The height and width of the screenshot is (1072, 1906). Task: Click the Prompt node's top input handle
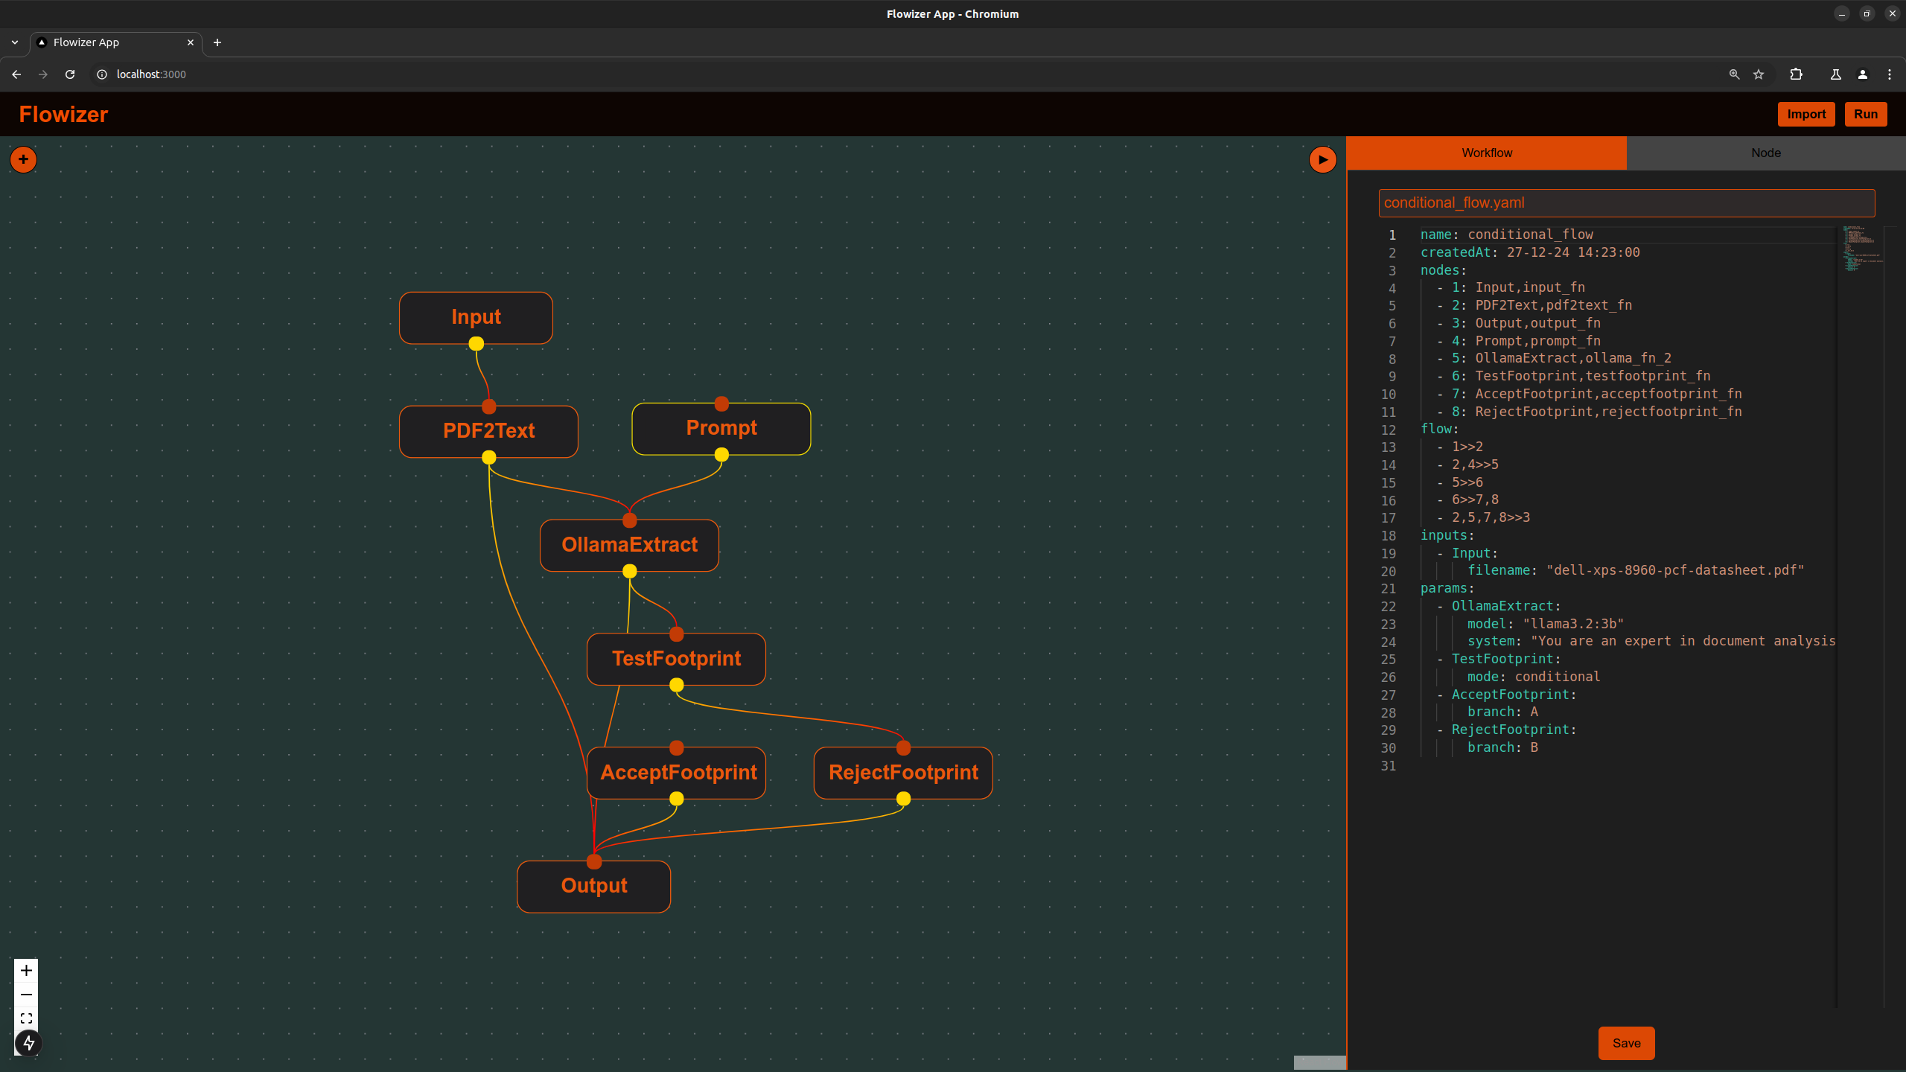(x=721, y=403)
